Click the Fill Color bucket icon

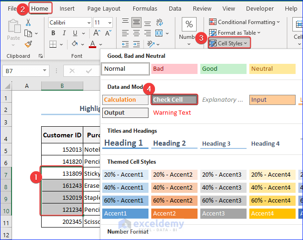75,44
